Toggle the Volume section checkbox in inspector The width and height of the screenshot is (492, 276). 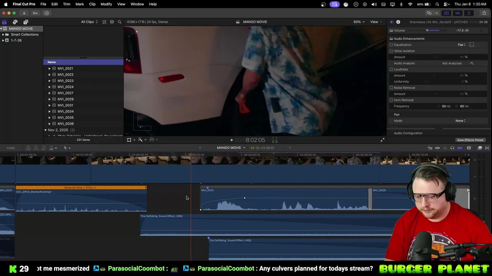coord(391,30)
